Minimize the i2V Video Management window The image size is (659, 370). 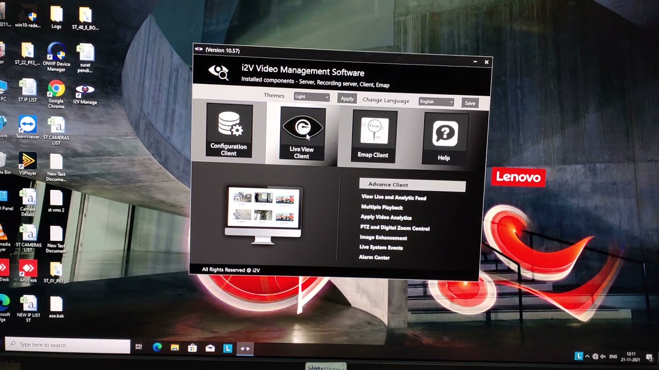click(475, 62)
